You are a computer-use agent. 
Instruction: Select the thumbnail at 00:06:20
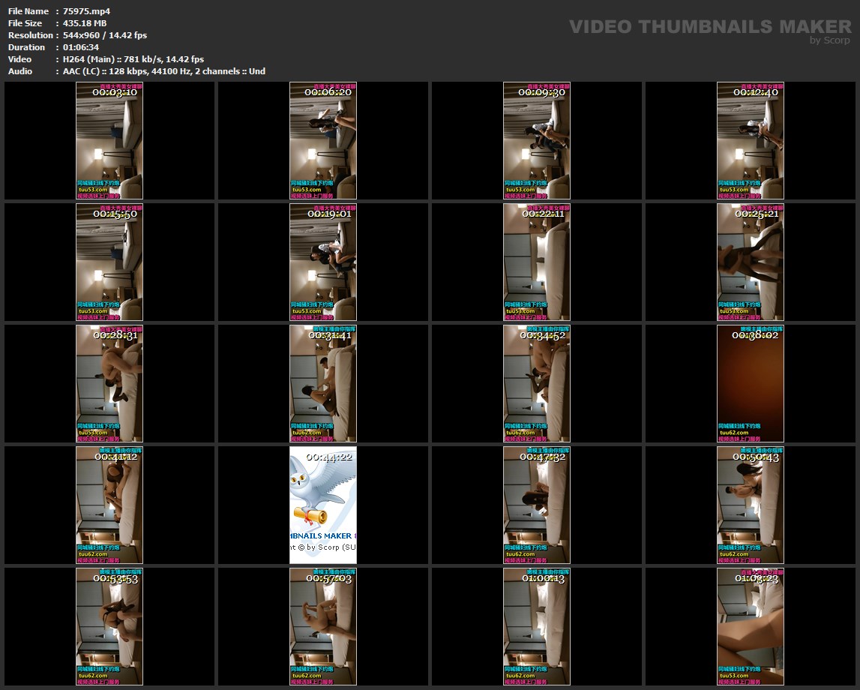click(323, 140)
